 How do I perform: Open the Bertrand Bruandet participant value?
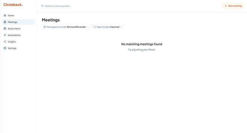point(76,27)
